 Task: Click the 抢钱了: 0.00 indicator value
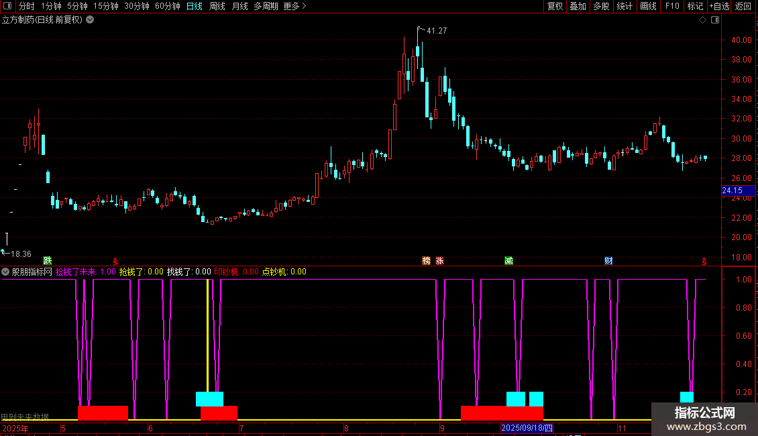pyautogui.click(x=141, y=272)
